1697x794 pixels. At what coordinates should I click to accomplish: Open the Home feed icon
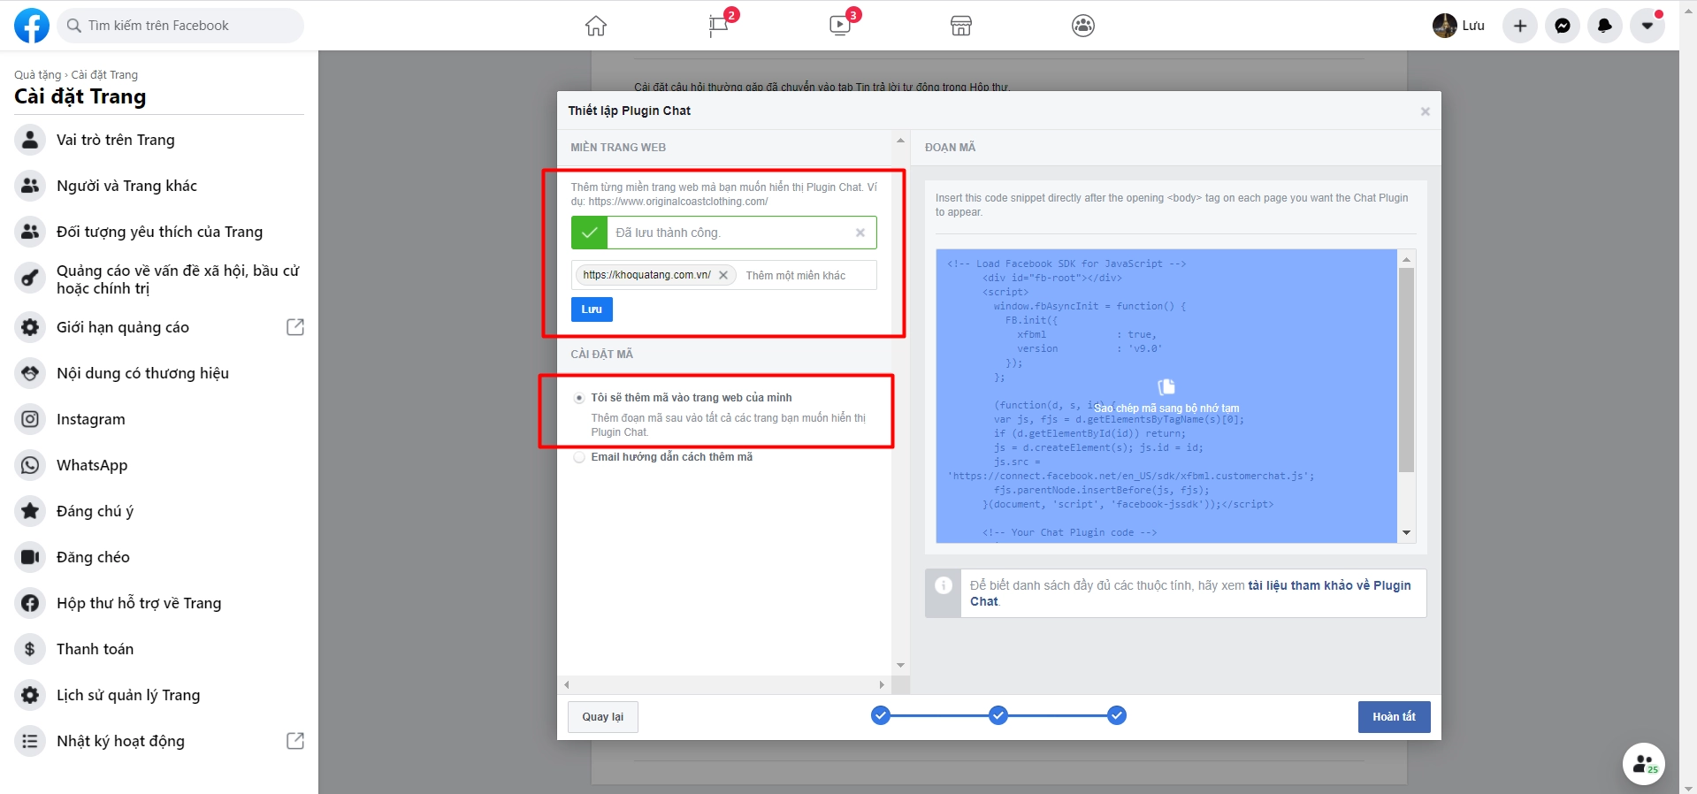[596, 26]
